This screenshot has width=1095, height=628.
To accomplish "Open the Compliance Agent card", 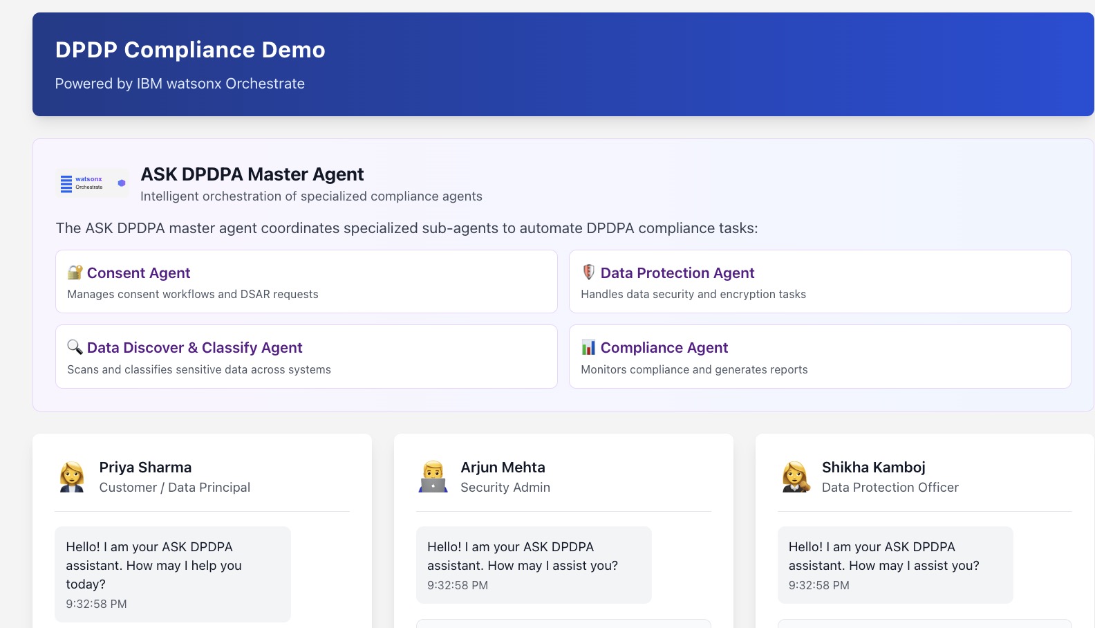I will pyautogui.click(x=820, y=356).
